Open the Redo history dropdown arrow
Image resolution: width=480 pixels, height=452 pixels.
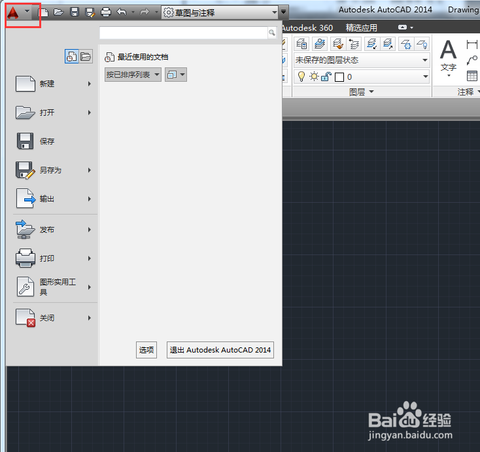coord(156,12)
